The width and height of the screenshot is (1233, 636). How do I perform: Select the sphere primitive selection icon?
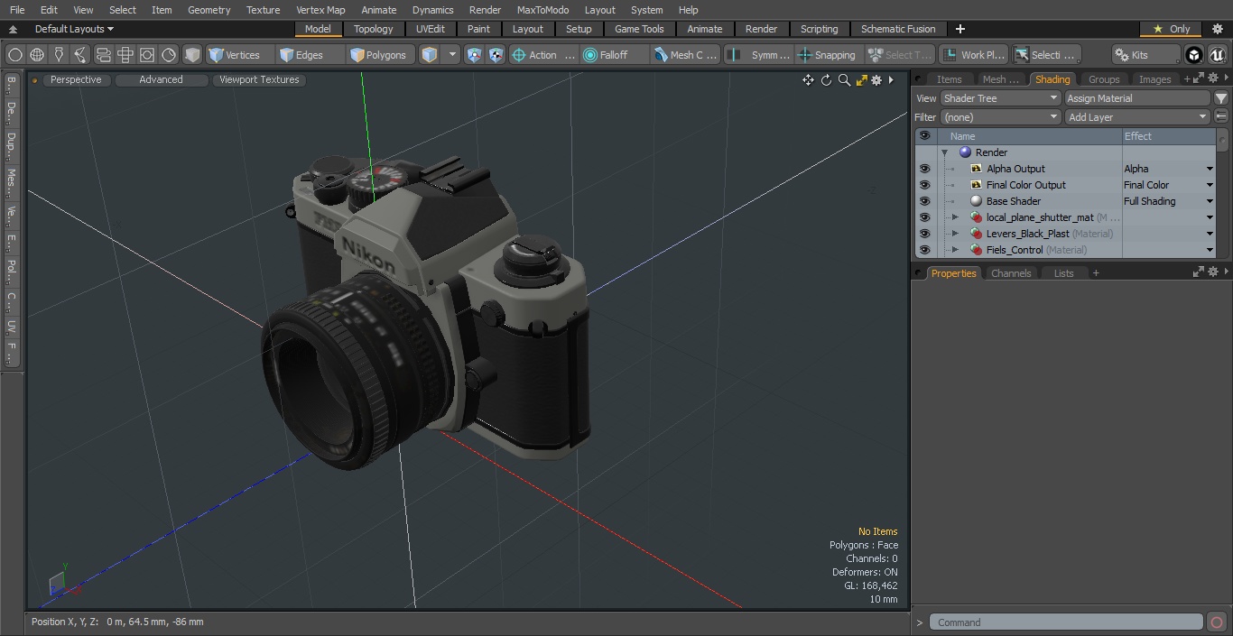click(14, 55)
